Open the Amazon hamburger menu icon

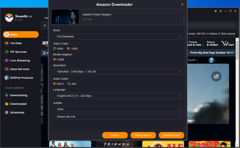click(x=44, y=53)
